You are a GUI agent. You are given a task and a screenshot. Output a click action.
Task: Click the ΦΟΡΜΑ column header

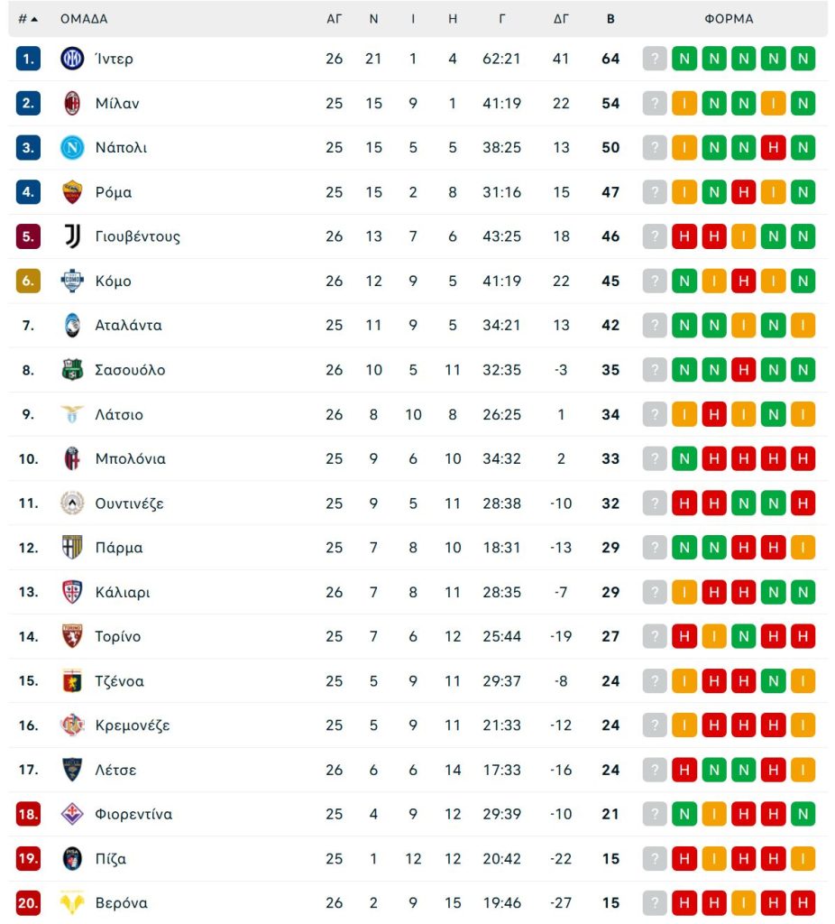(x=729, y=18)
